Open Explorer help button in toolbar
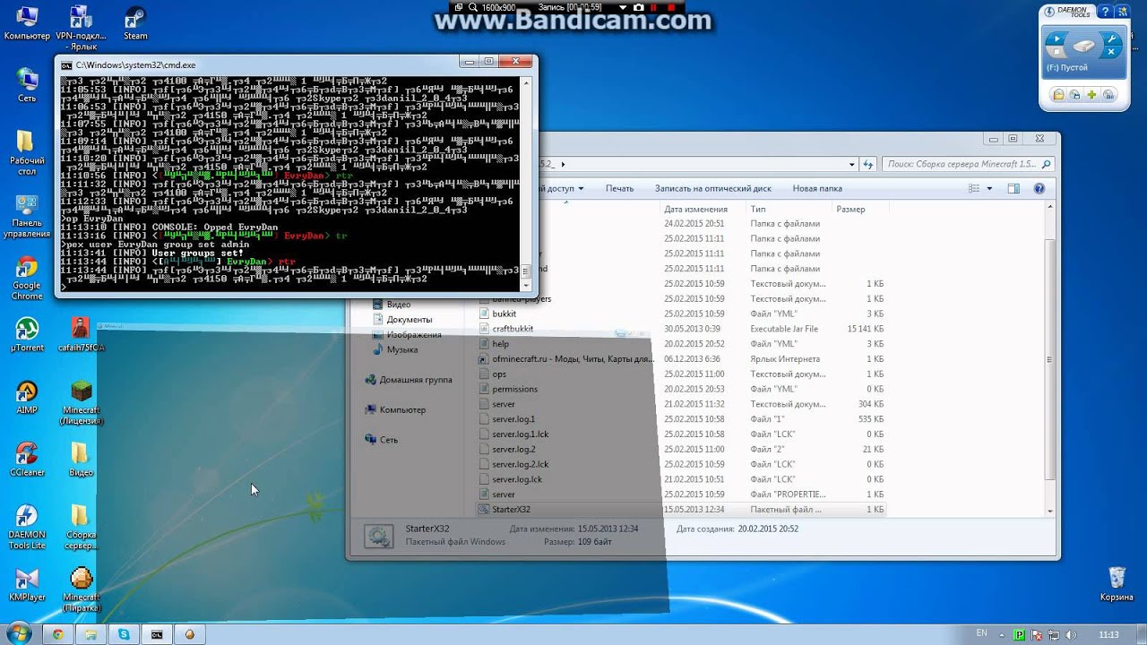 (1039, 189)
